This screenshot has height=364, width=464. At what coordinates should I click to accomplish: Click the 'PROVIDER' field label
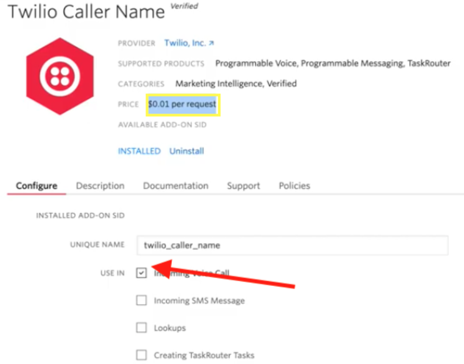(136, 44)
